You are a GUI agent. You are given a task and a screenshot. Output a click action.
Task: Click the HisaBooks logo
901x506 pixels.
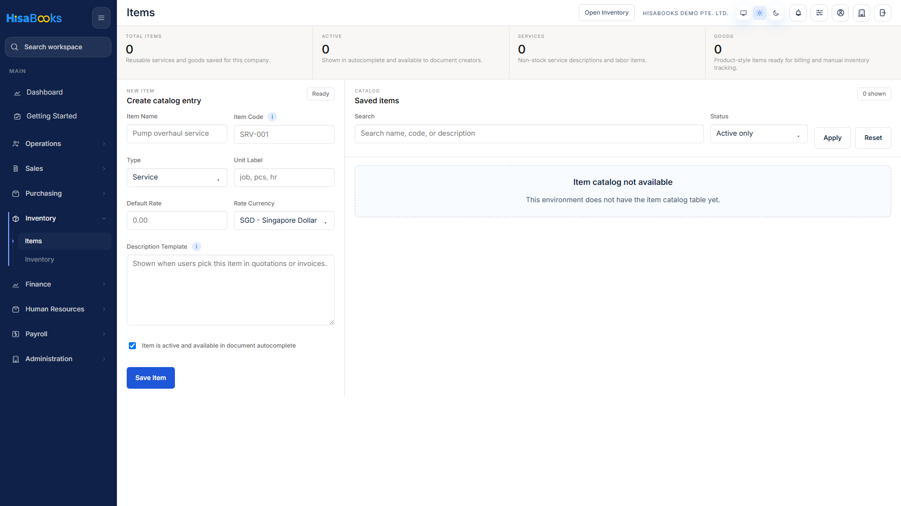(x=34, y=18)
